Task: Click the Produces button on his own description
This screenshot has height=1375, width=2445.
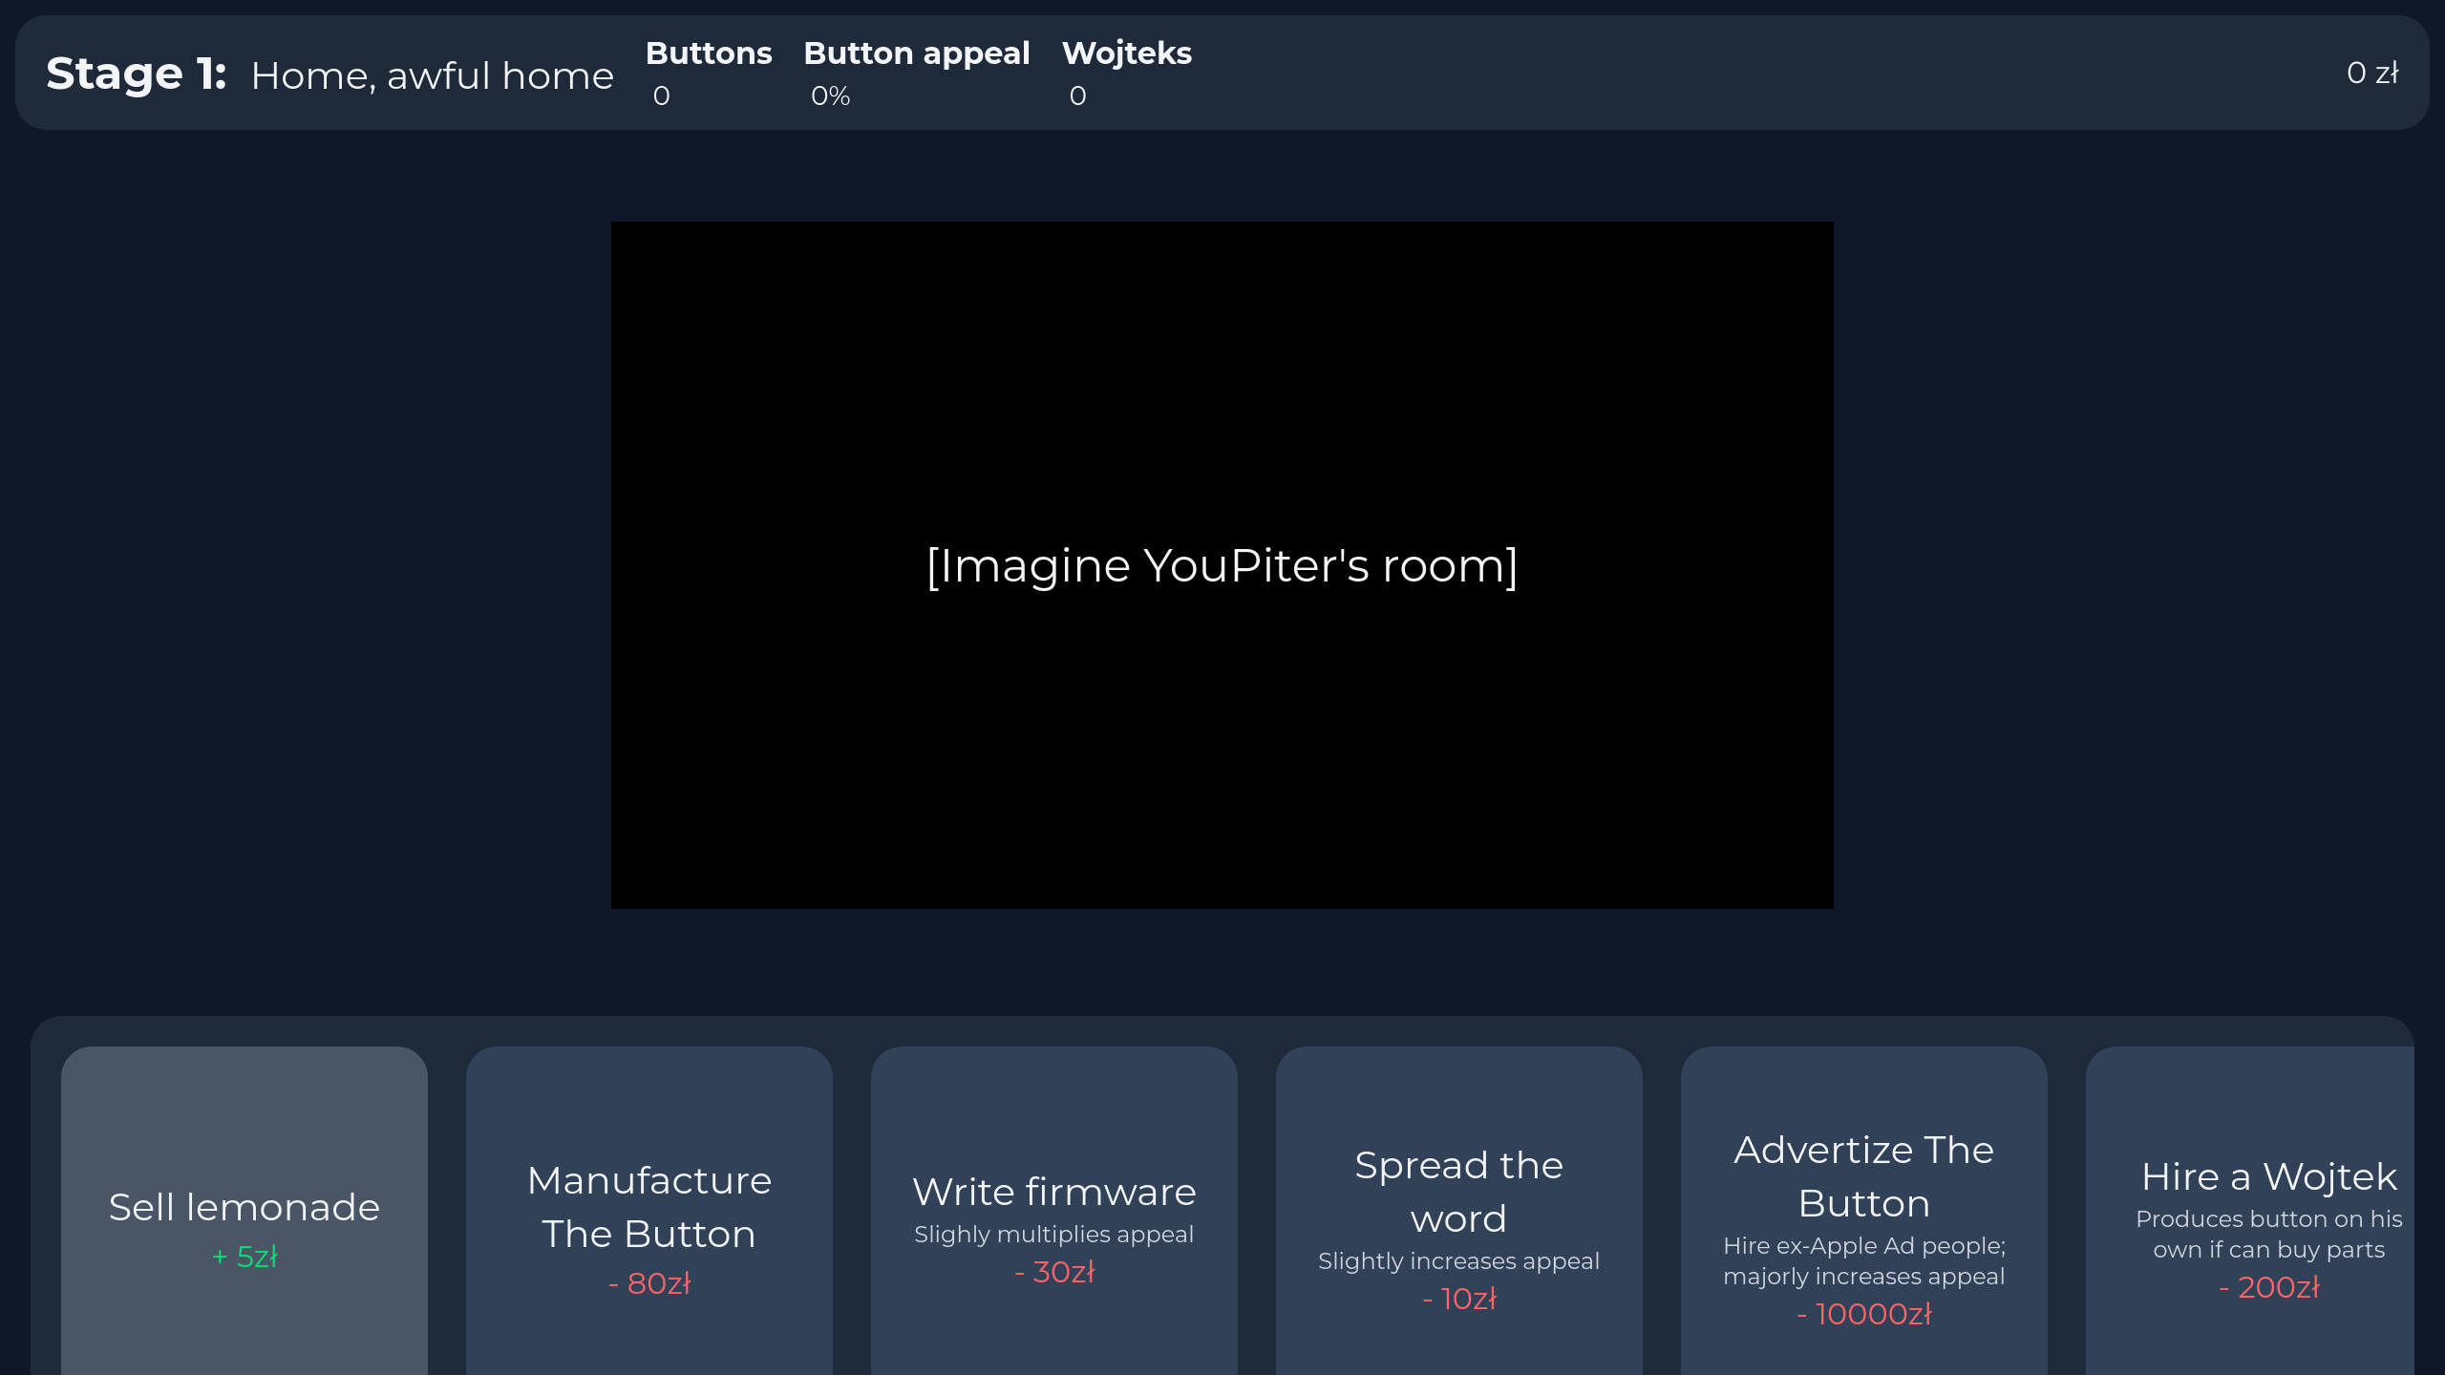Action: pos(2268,1234)
